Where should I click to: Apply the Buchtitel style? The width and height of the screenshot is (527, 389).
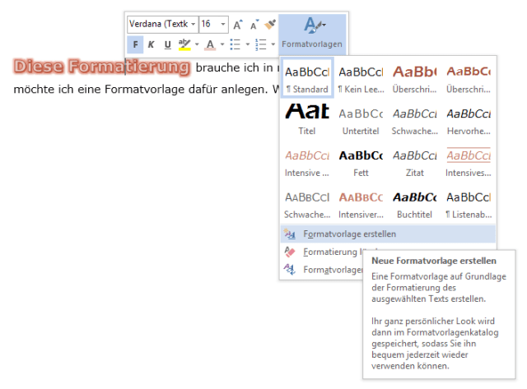[415, 205]
